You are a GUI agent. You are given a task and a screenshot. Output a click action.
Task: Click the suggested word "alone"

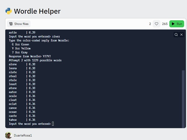(x=13, y=64)
